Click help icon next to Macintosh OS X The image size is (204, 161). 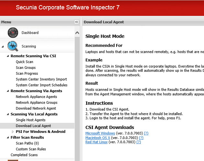tap(141, 137)
